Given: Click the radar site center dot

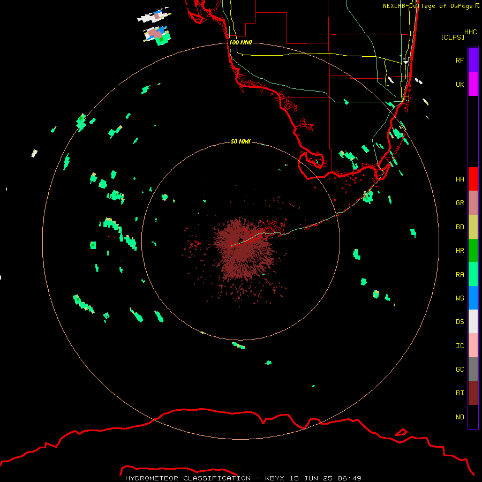Looking at the screenshot, I should pos(240,240).
